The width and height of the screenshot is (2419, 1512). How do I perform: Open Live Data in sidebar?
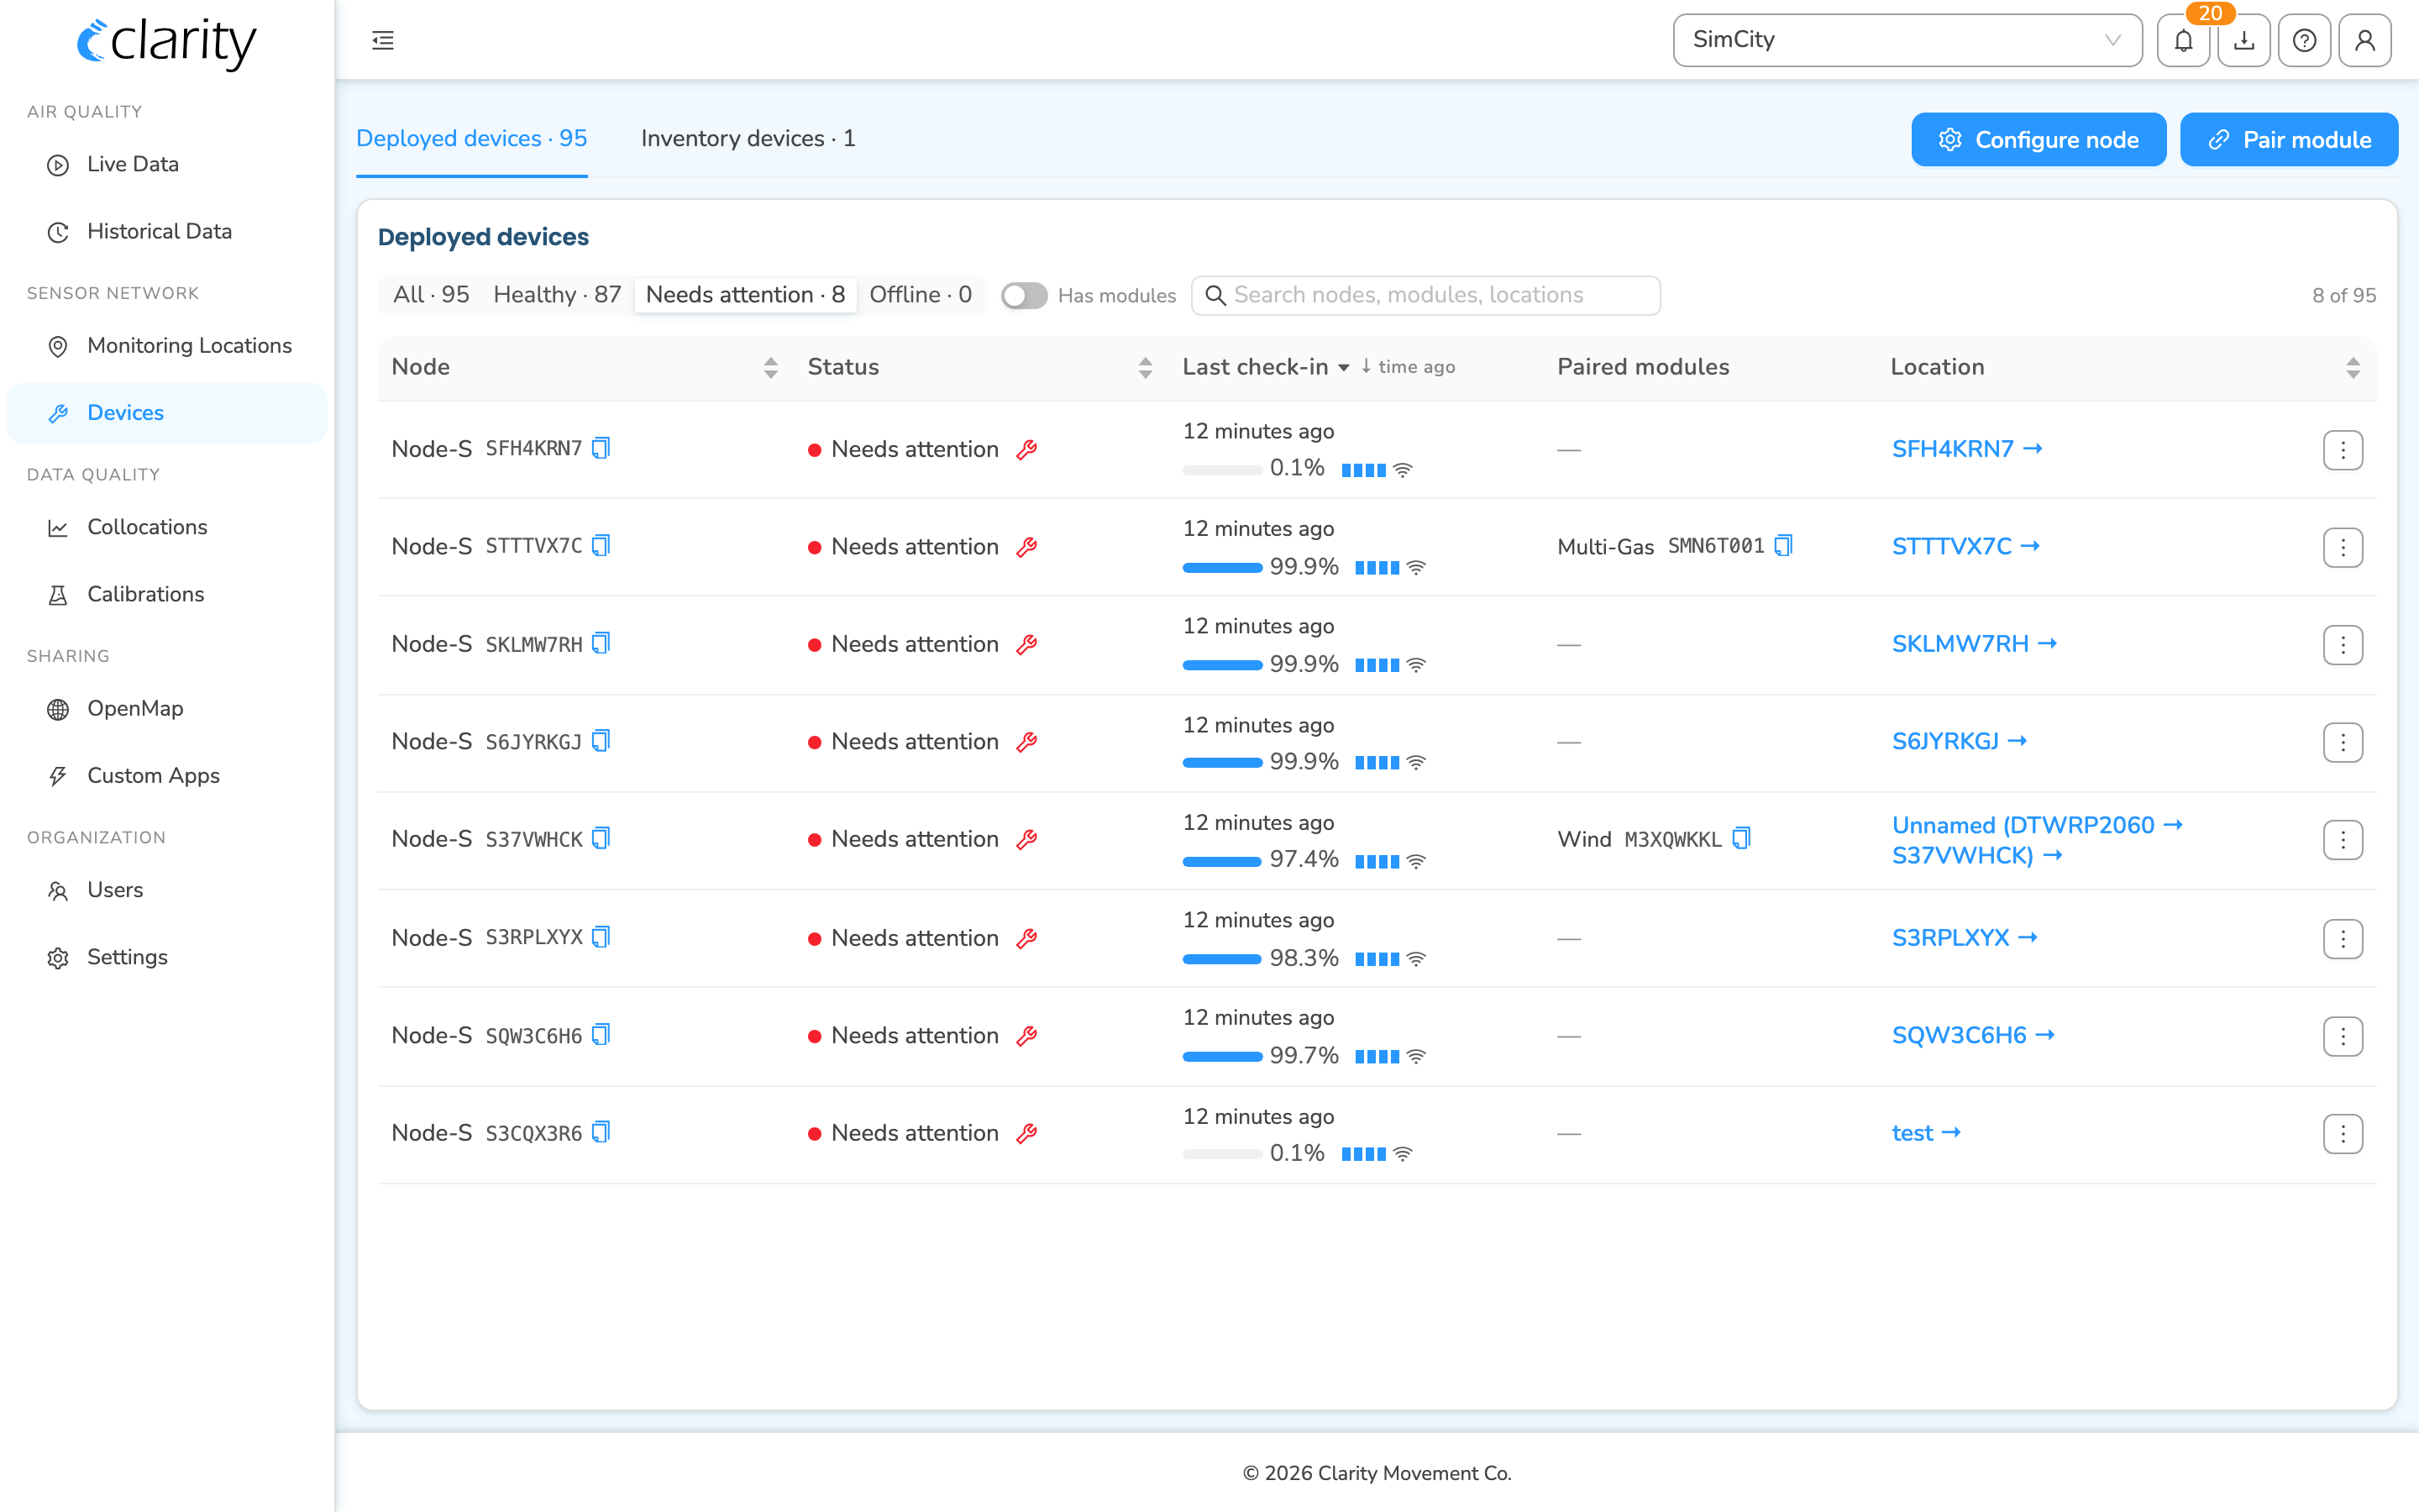tap(167, 164)
